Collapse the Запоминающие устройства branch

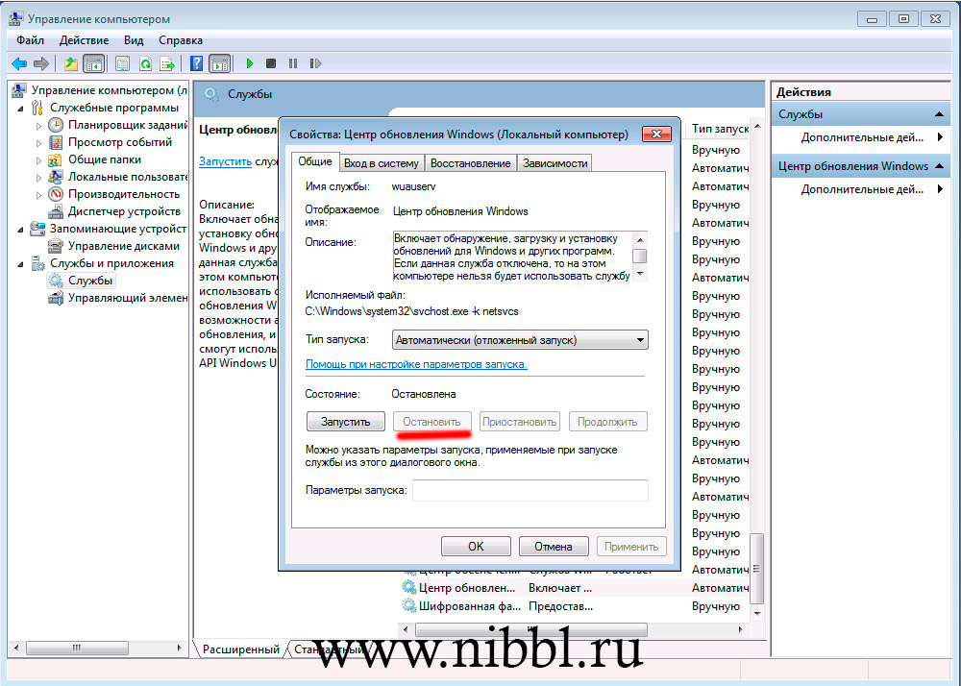pos(21,230)
